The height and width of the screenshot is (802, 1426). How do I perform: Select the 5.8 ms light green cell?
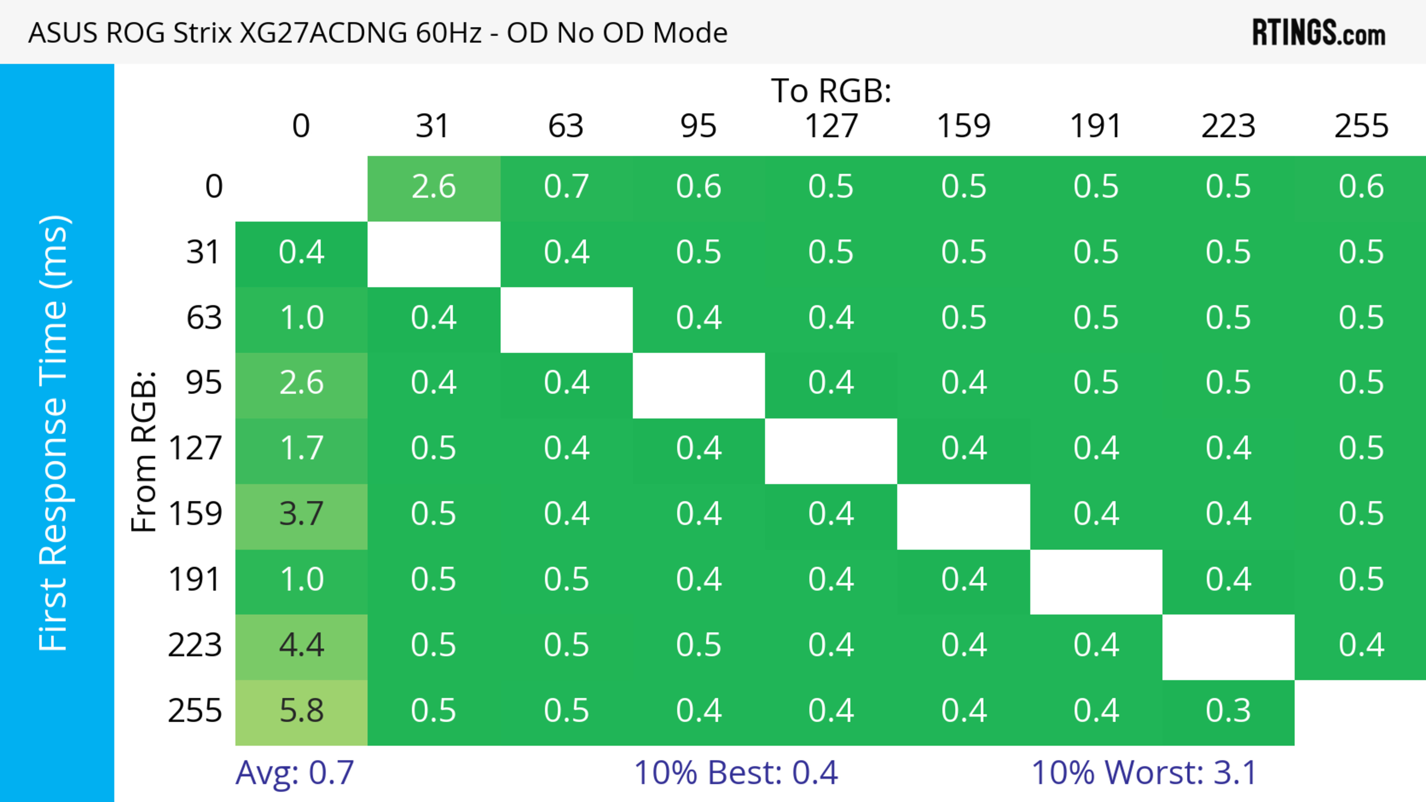[x=301, y=711]
